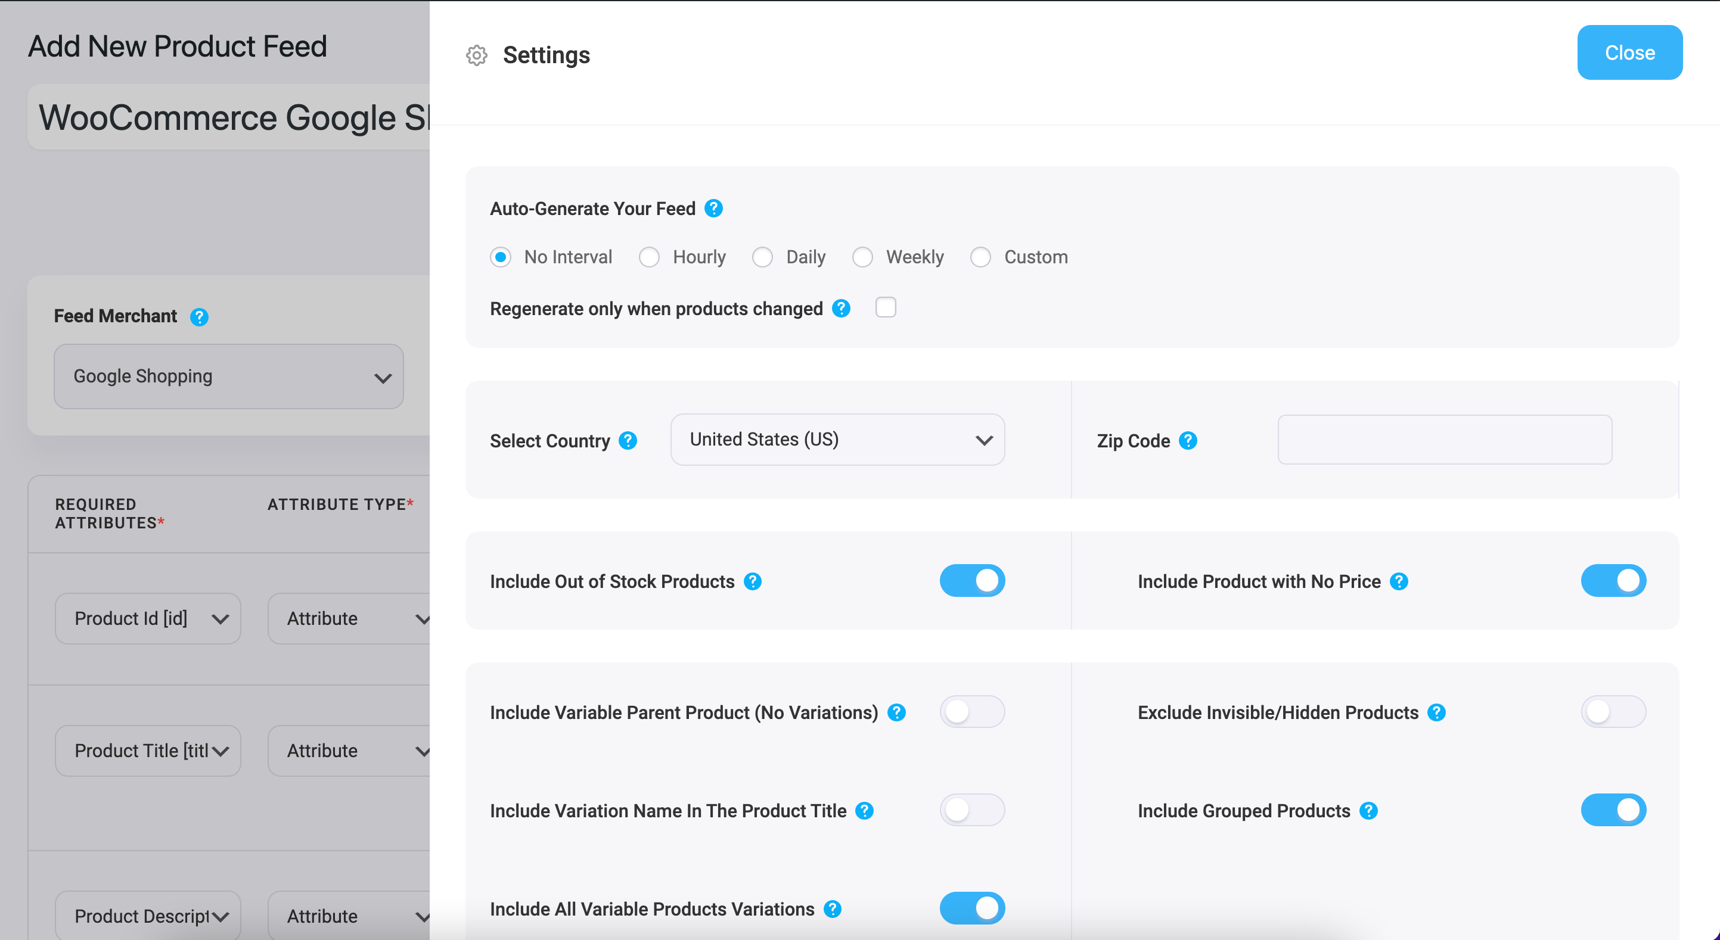
Task: Toggle Include Out of Stock Products switch
Action: tap(972, 580)
